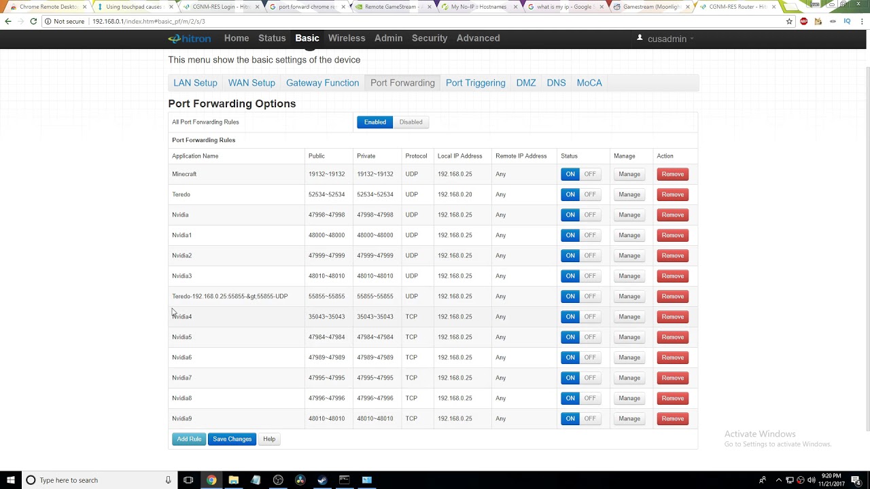This screenshot has height=489, width=870.
Task: Click the volume icon in system tray
Action: [811, 480]
